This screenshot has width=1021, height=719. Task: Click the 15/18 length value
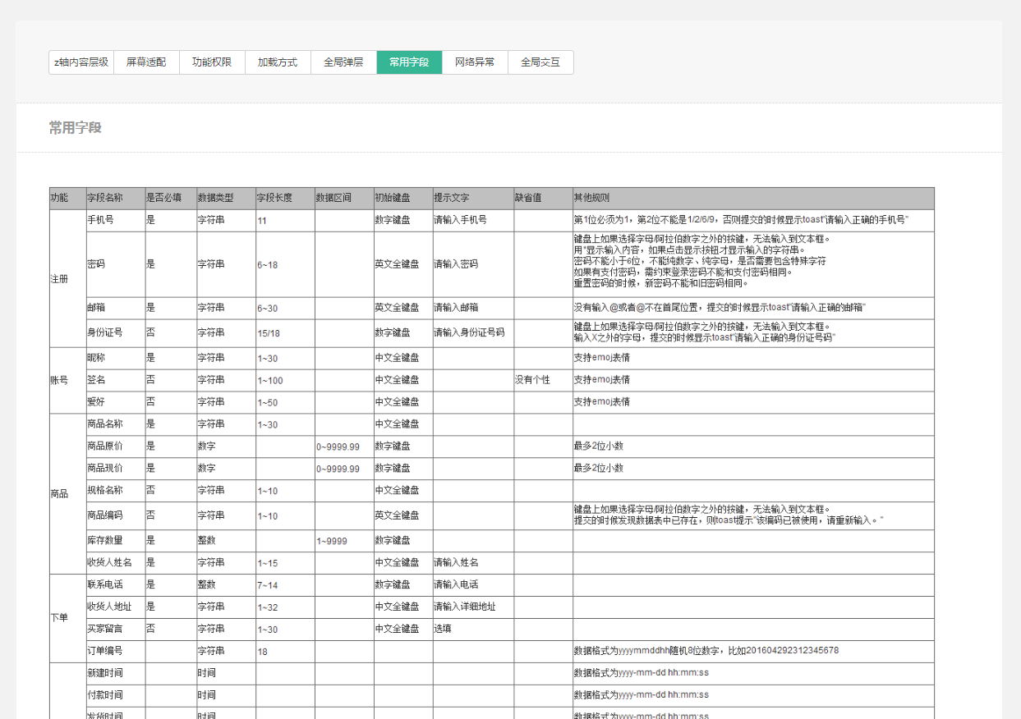coord(284,333)
